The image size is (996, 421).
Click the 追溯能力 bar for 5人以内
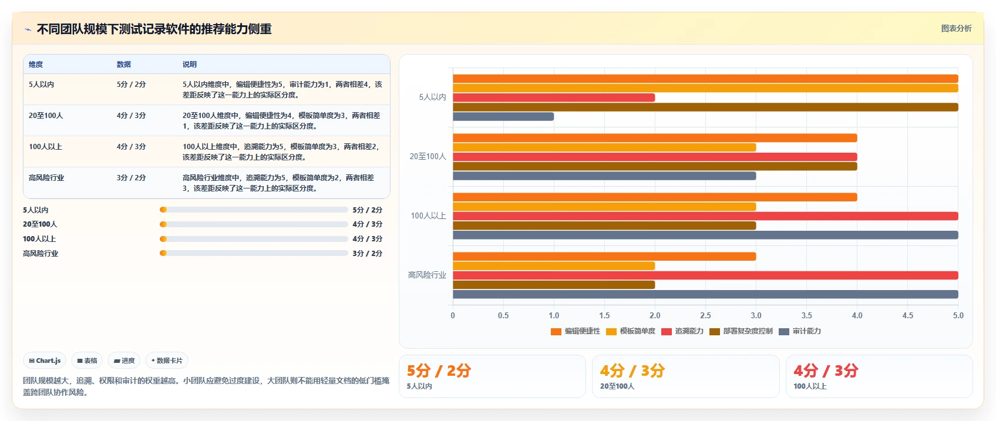pyautogui.click(x=554, y=97)
